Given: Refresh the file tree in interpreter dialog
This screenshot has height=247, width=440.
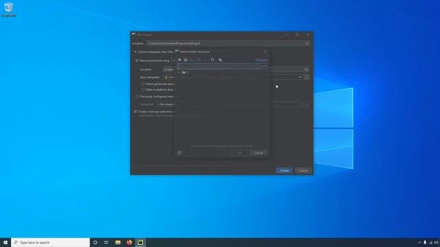Looking at the screenshot, I should (x=212, y=60).
